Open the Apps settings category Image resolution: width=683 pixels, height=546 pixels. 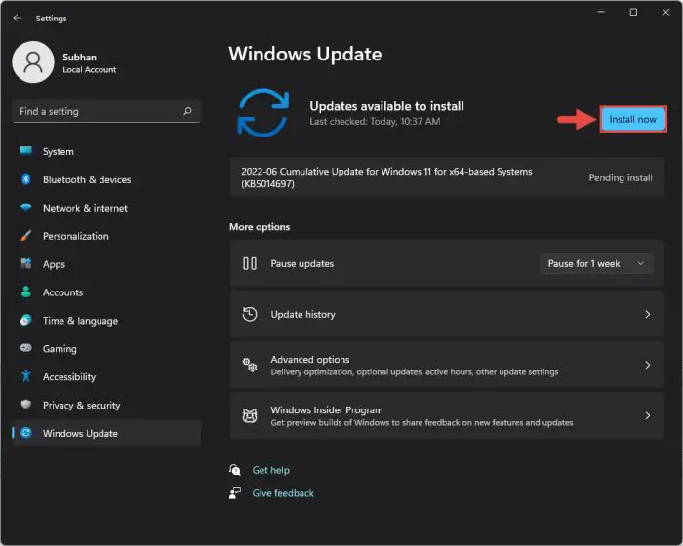tap(54, 264)
